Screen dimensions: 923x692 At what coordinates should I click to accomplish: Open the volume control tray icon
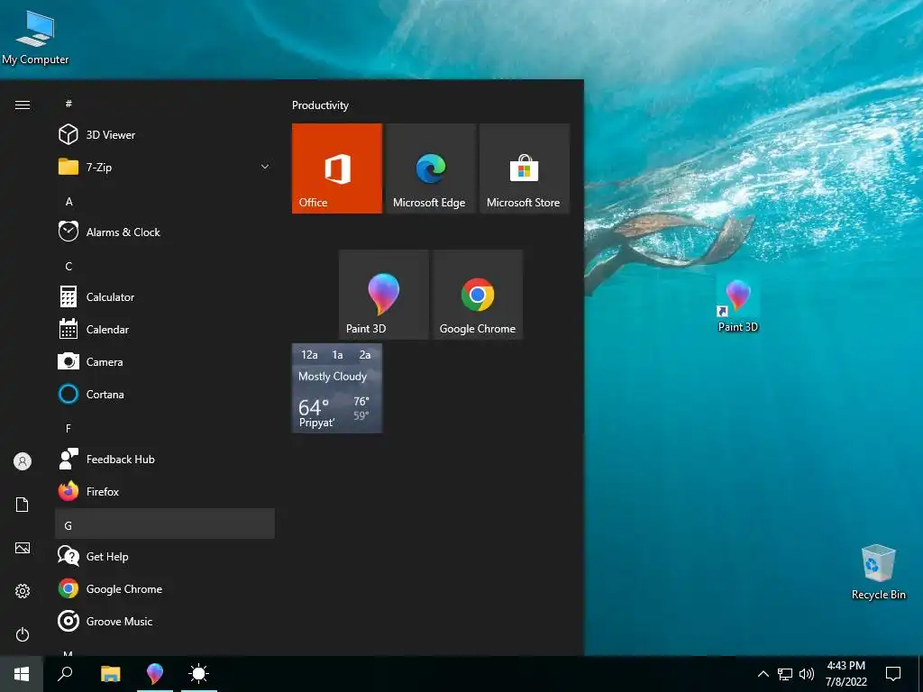click(807, 674)
